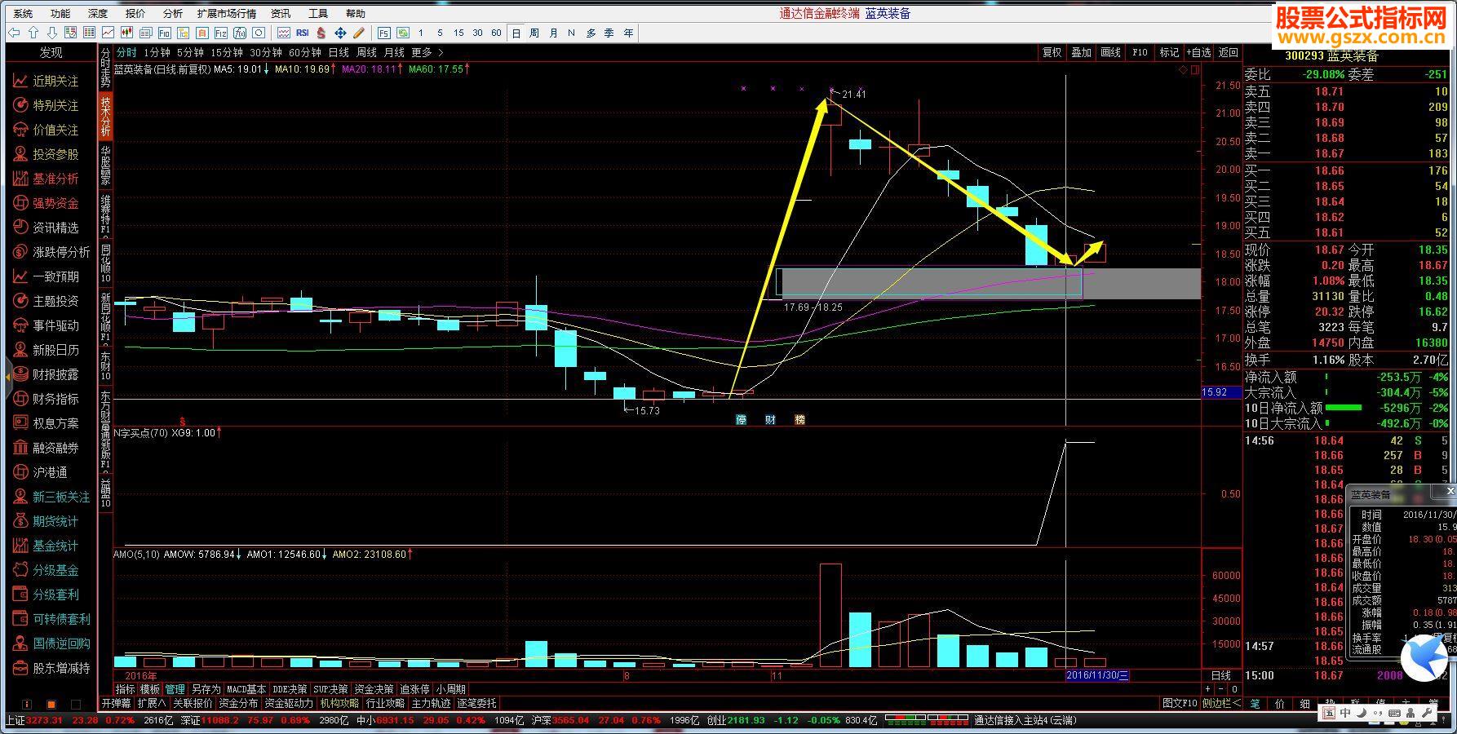Viewport: 1457px width, 734px height.
Task: Open the 报价 menu
Action: 135,13
